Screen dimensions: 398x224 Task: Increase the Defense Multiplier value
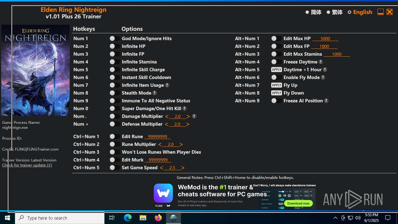click(188, 124)
